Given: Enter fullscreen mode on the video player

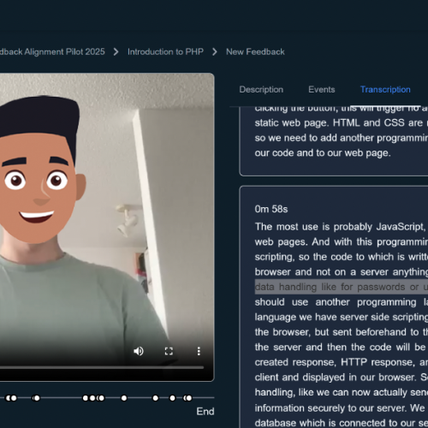Looking at the screenshot, I should coord(169,351).
